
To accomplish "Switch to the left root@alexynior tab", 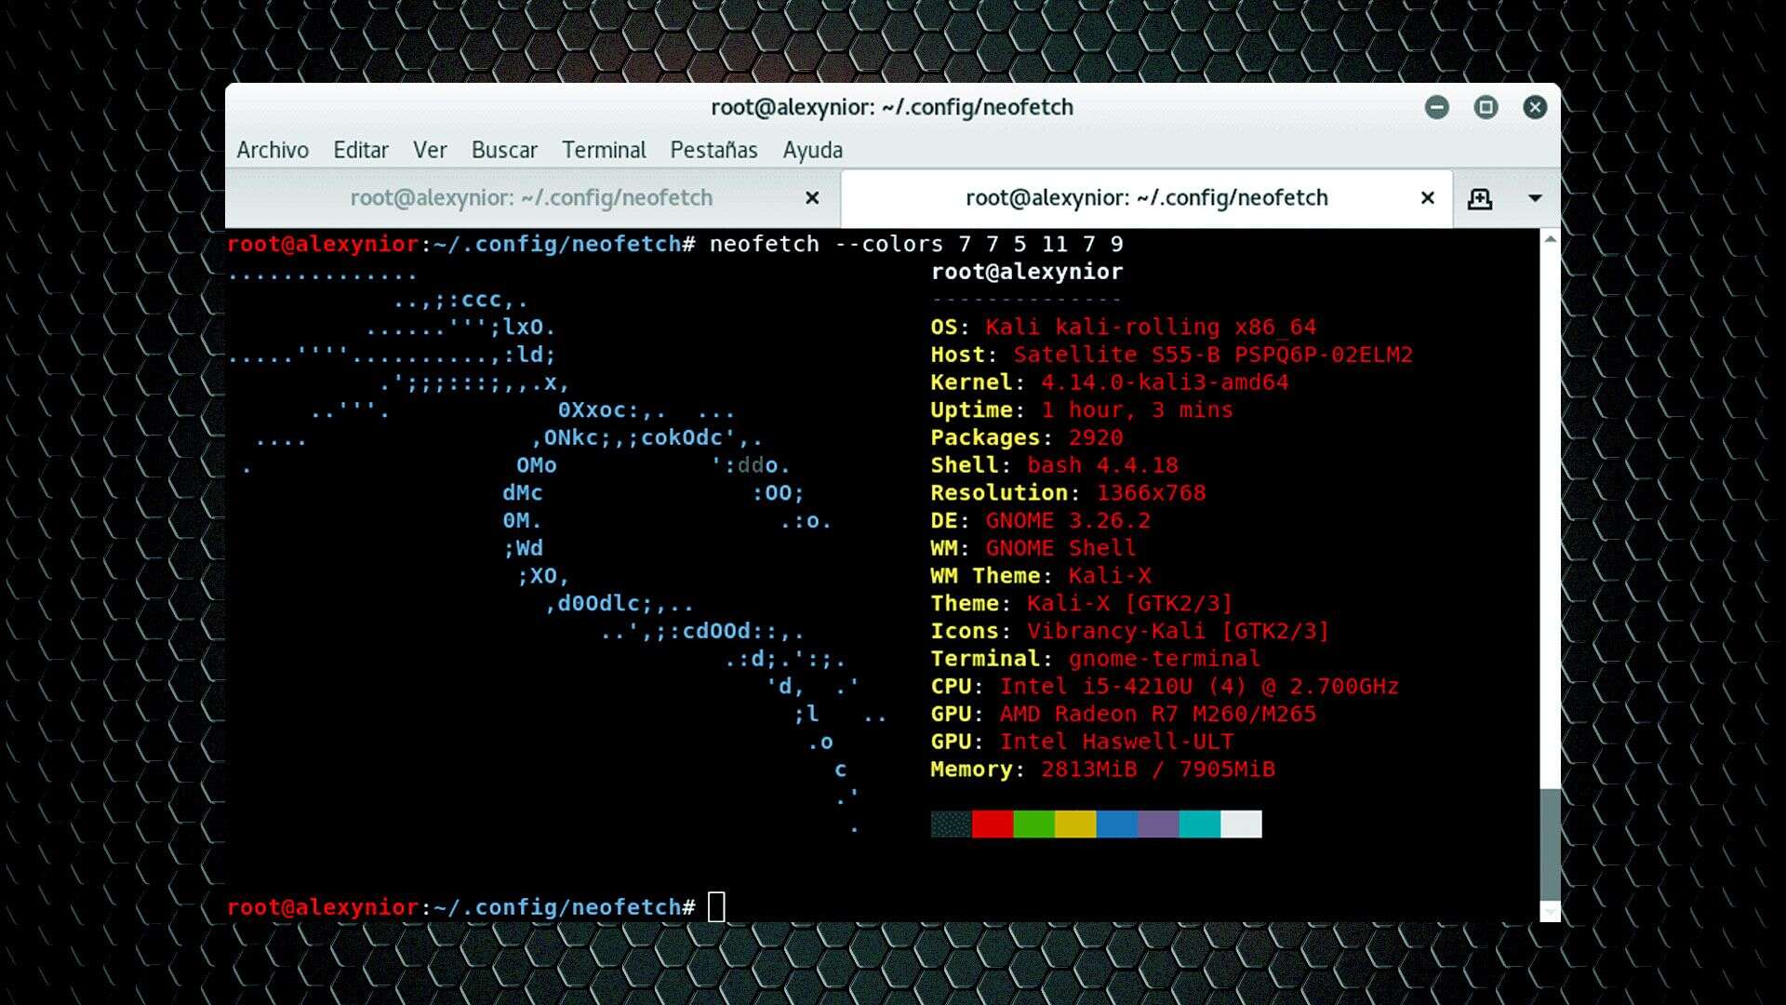I will [x=530, y=197].
